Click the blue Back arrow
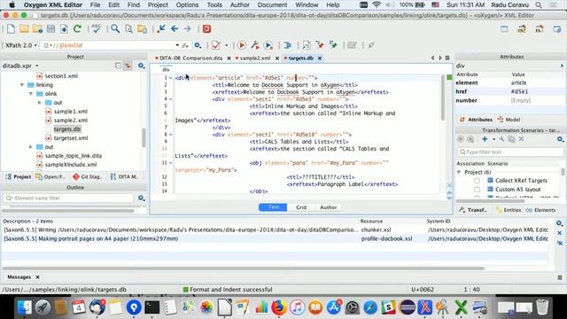567x319 pixels. click(x=175, y=28)
